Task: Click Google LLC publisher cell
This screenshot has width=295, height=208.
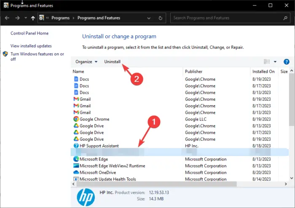Action: (x=196, y=119)
